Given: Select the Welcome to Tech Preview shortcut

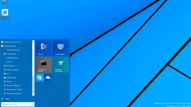Looking at the screenshot, I should click(5, 15).
